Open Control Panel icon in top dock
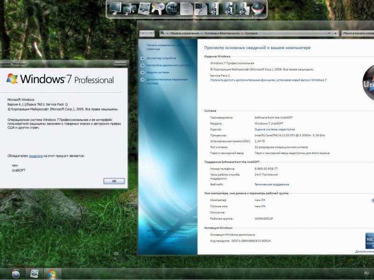374x280 pixels. (144, 8)
